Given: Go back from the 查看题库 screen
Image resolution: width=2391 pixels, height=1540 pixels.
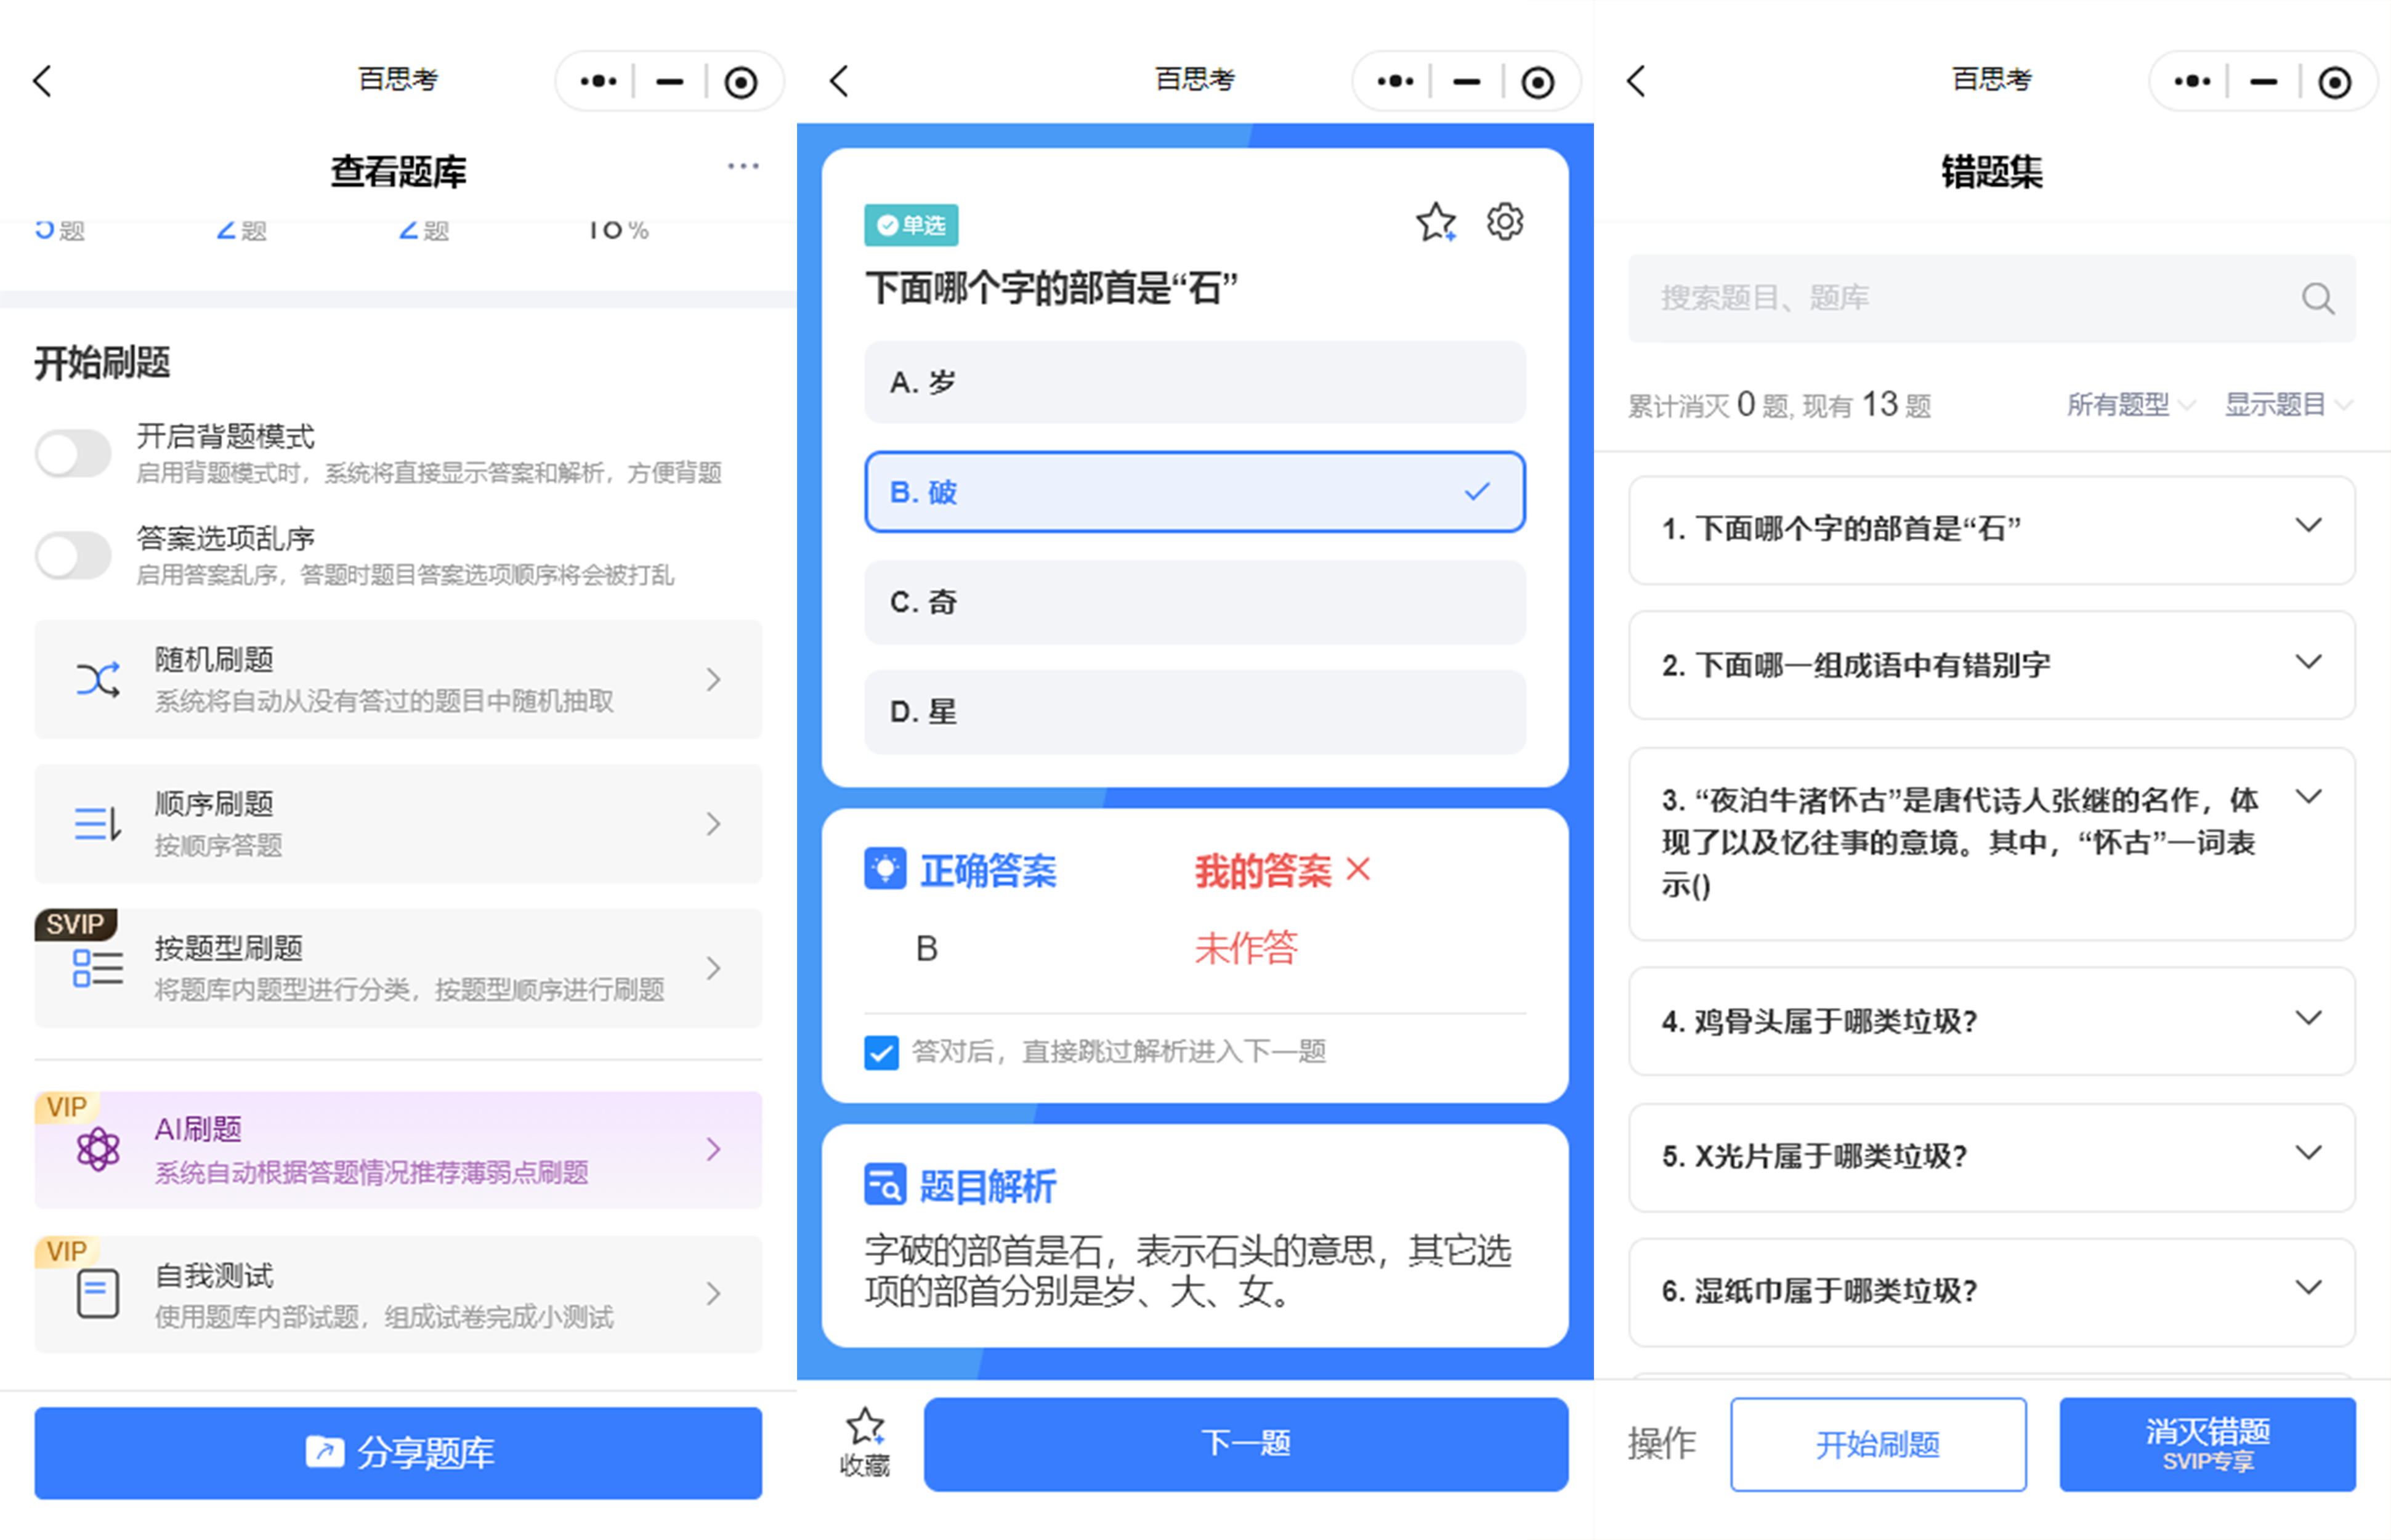Looking at the screenshot, I should click(42, 81).
